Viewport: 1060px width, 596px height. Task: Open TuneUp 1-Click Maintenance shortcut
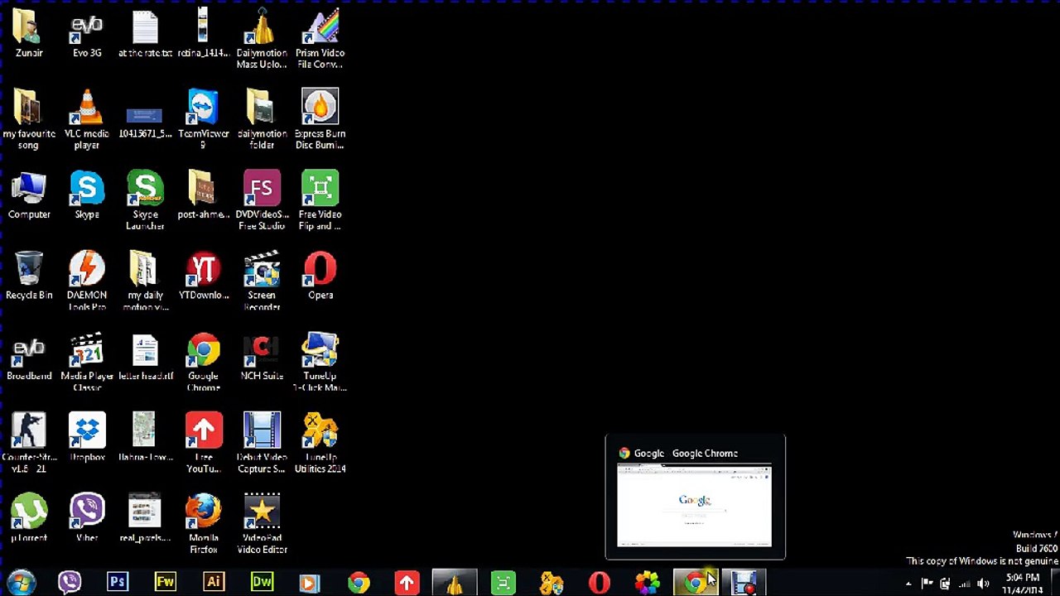[320, 363]
